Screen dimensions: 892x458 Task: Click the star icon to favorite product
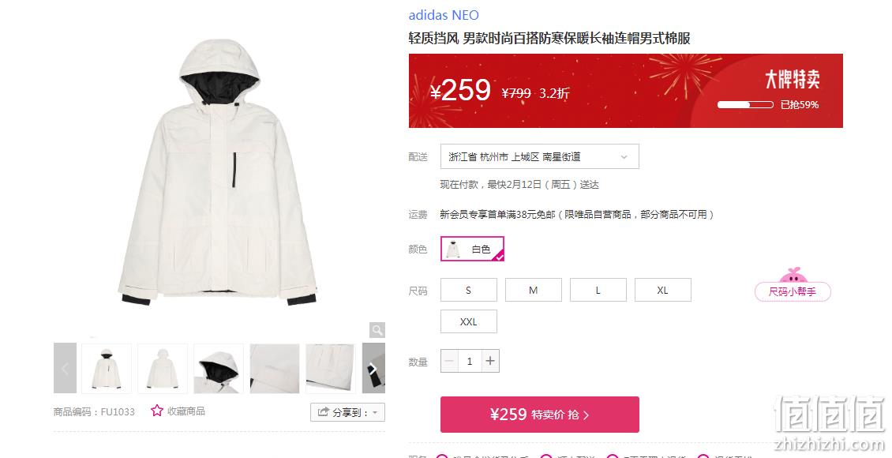tap(157, 411)
